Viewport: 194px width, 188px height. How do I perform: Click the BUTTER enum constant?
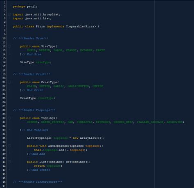pyautogui.click(x=45, y=86)
